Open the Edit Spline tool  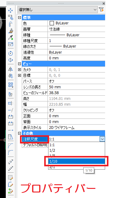pos(11,191)
